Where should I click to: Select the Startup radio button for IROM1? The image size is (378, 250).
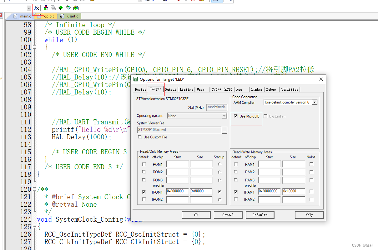click(x=219, y=192)
